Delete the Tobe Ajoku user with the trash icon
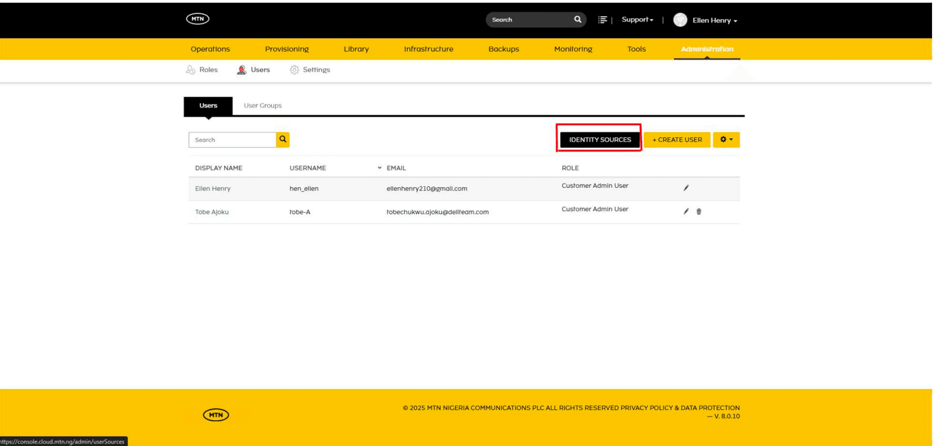Viewport: 935px width, 446px height. point(700,212)
